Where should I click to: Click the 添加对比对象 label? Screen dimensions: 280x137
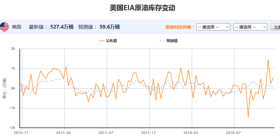pyautogui.click(x=180, y=27)
